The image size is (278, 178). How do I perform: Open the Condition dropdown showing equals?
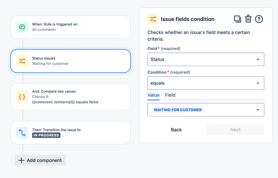pos(206,83)
